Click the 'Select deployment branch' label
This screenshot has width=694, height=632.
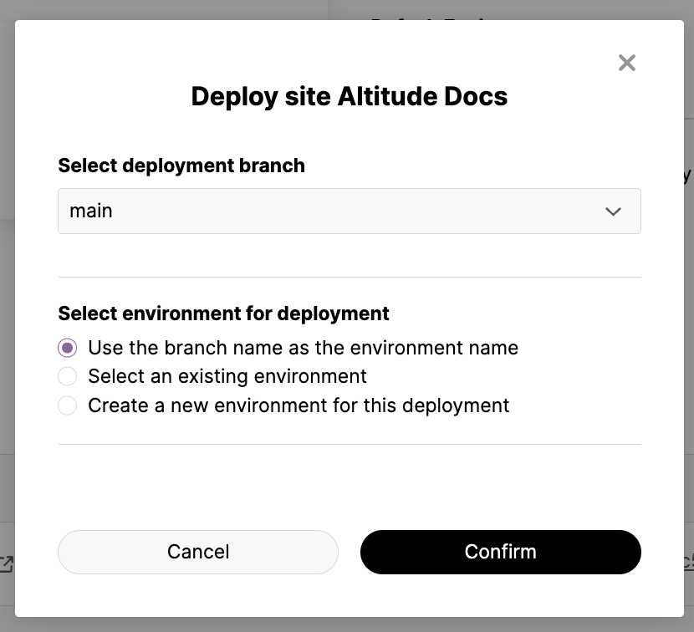tap(181, 166)
